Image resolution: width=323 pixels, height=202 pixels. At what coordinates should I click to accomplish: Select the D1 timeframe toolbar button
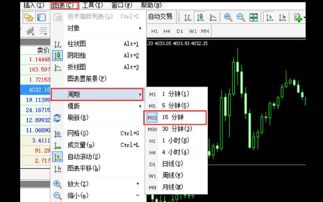click(x=180, y=32)
